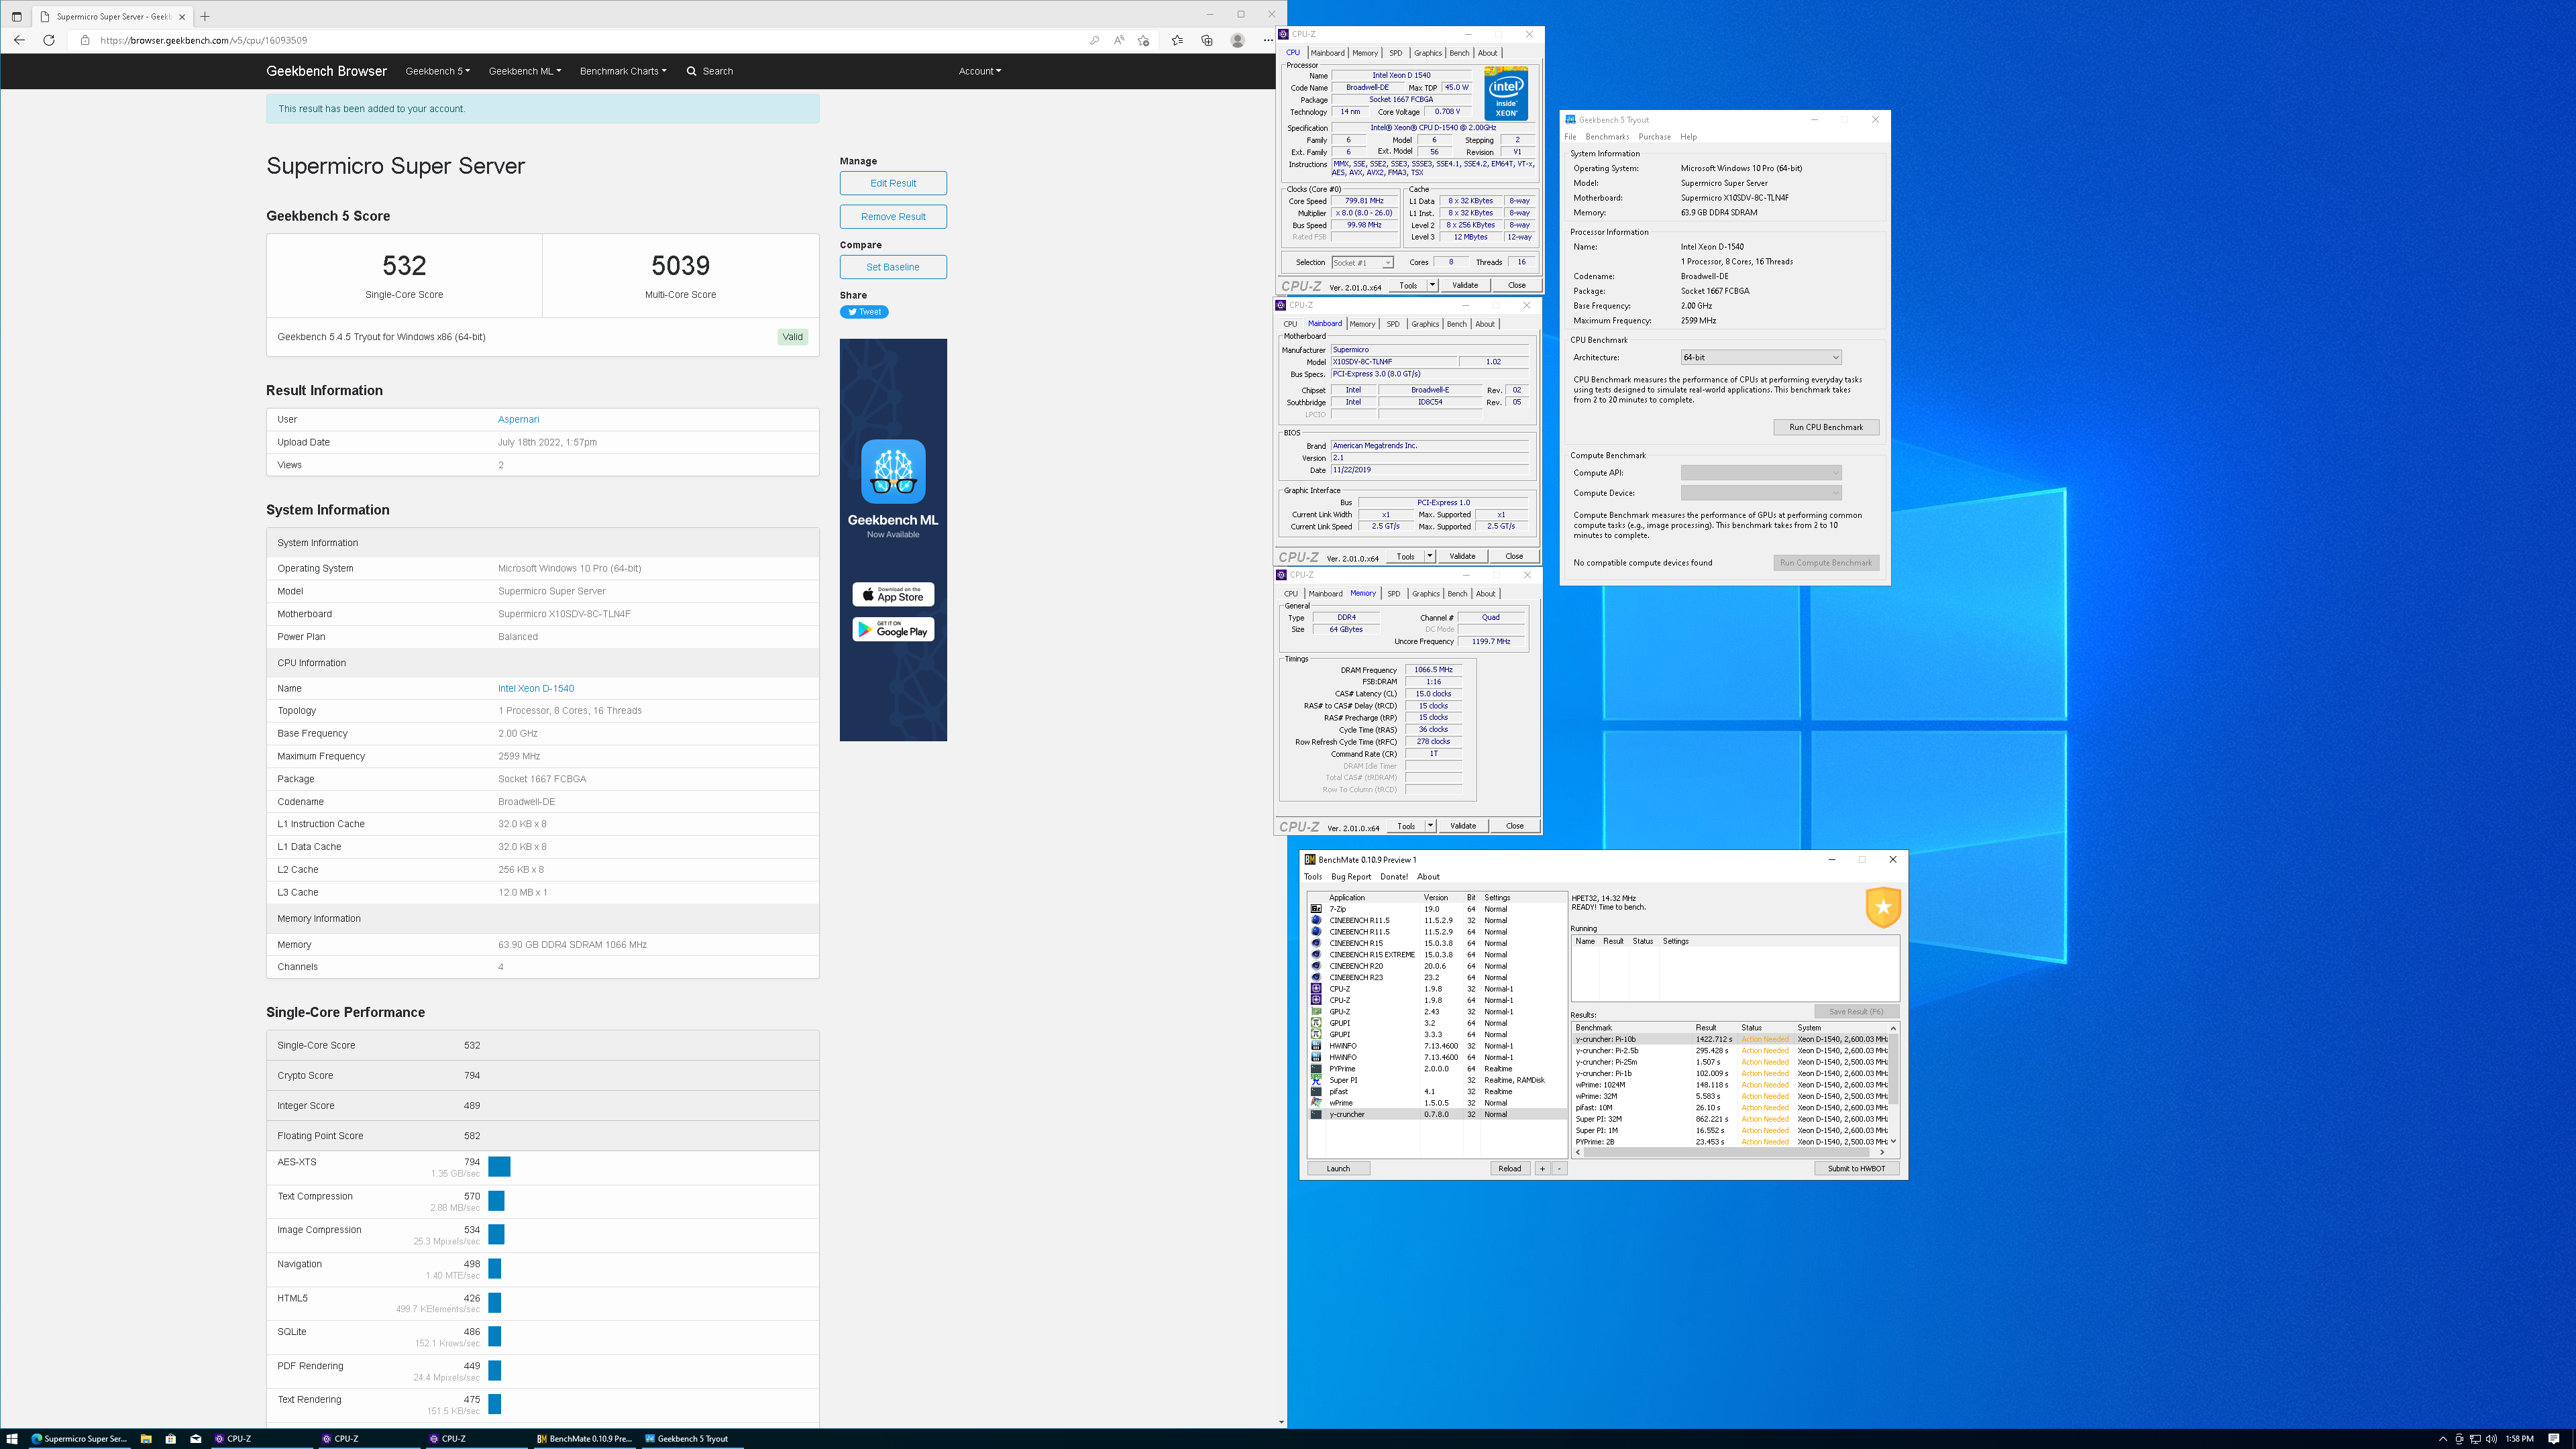
Task: Select the y-cruncher: Pi-2.5b result row
Action: click(x=1730, y=1051)
